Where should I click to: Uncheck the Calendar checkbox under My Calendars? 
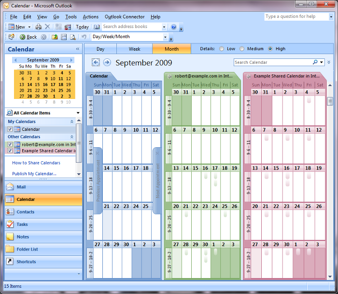[10, 129]
